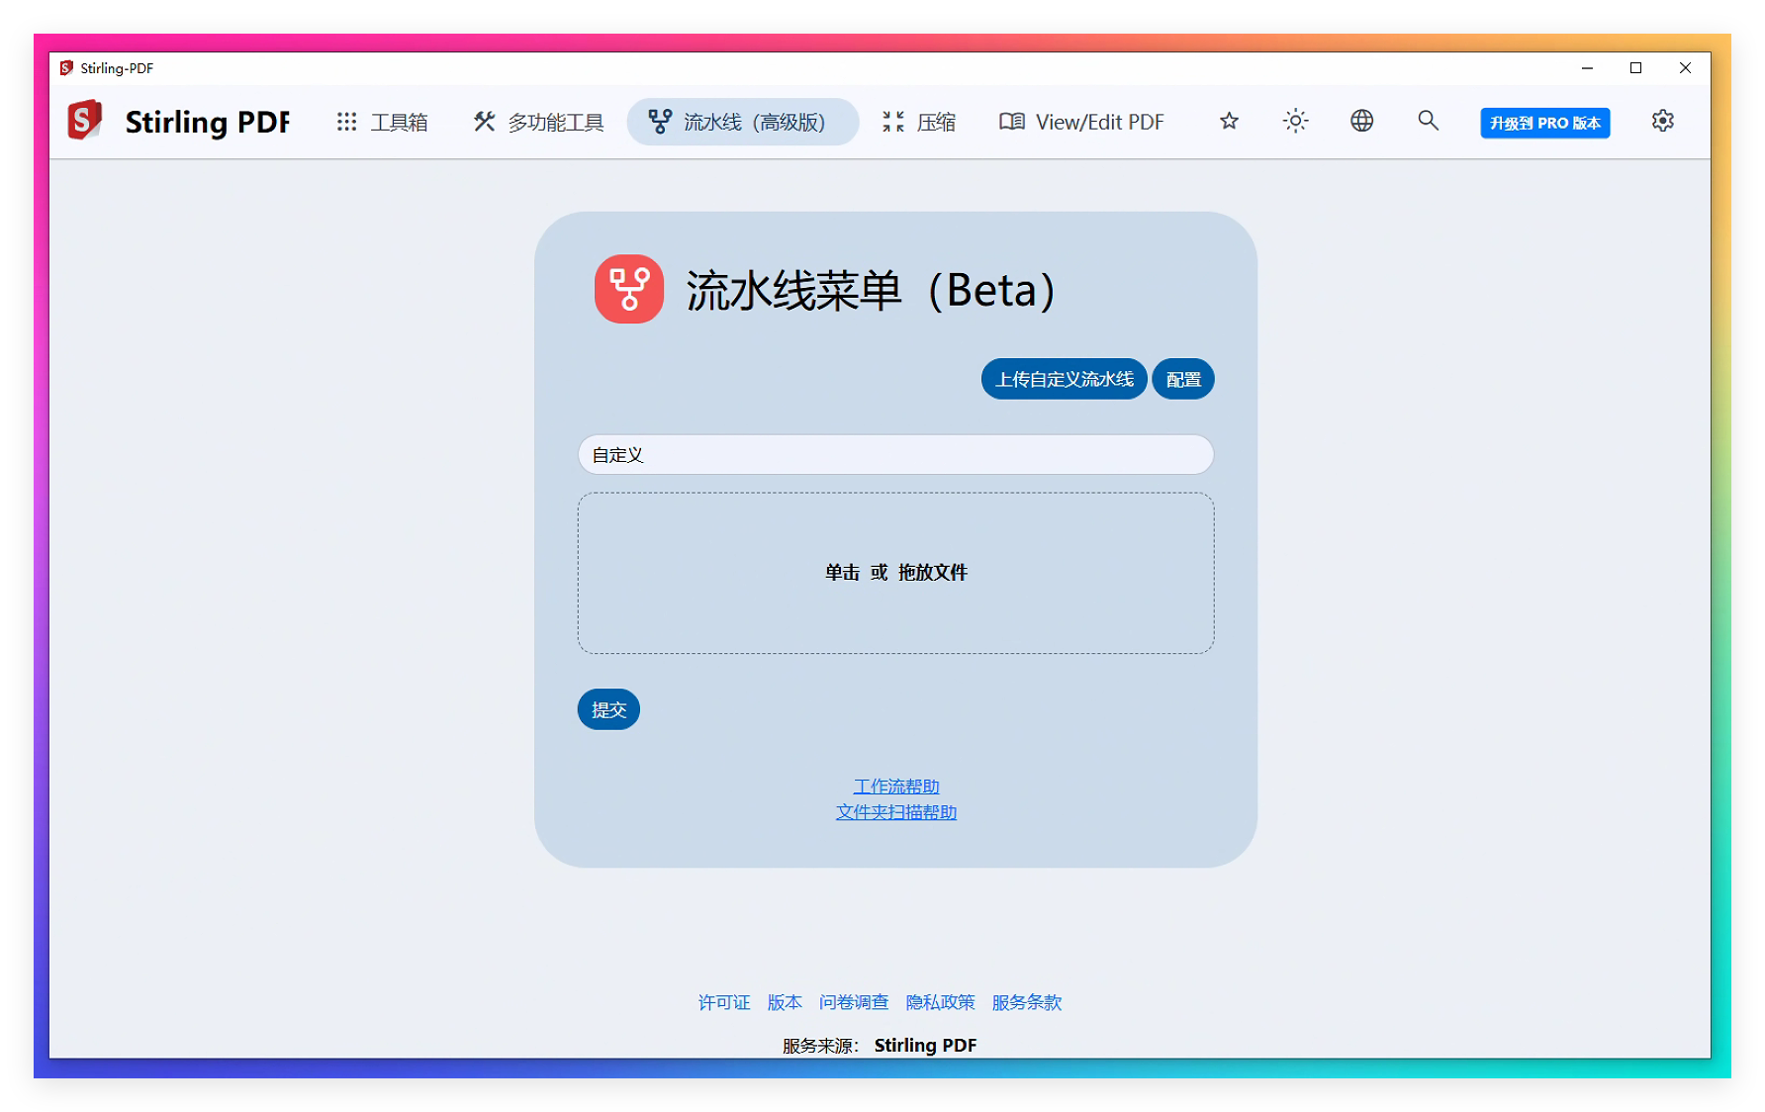Click the 上传自定义流水线 button
Screen dimensions: 1765x1112
[1064, 379]
